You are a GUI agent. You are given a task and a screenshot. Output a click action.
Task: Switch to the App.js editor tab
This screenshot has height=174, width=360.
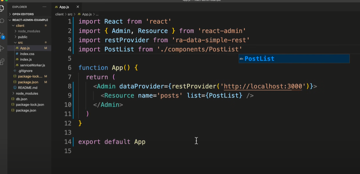[64, 7]
